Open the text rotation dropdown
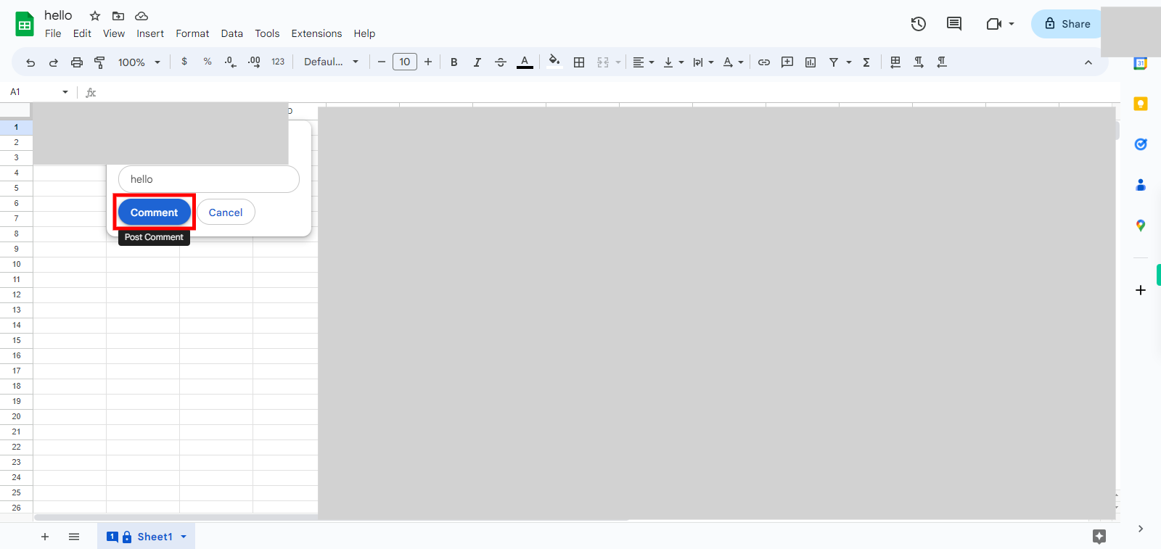Screen dimensions: 1161x549 [734, 62]
